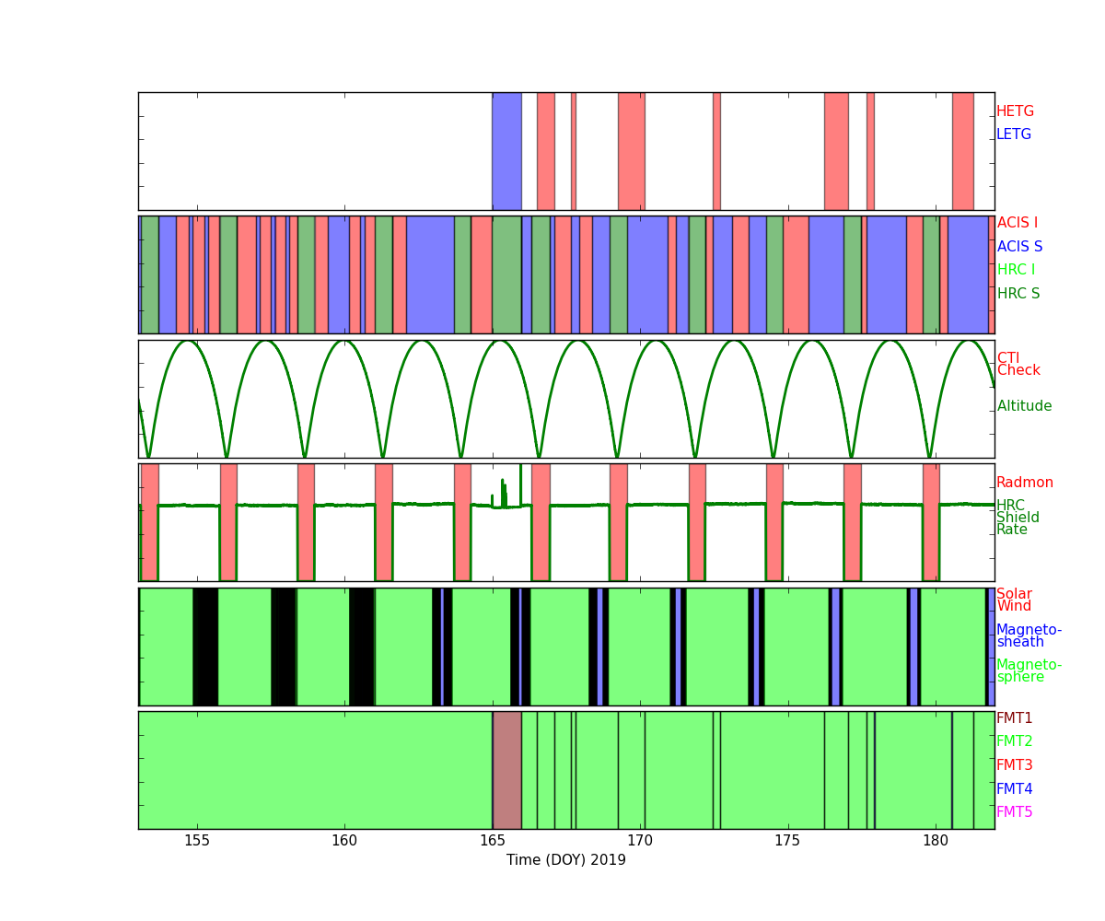The image size is (1105, 921).
Task: Click the brown FMT1 block in bottom panel
Action: 506,770
